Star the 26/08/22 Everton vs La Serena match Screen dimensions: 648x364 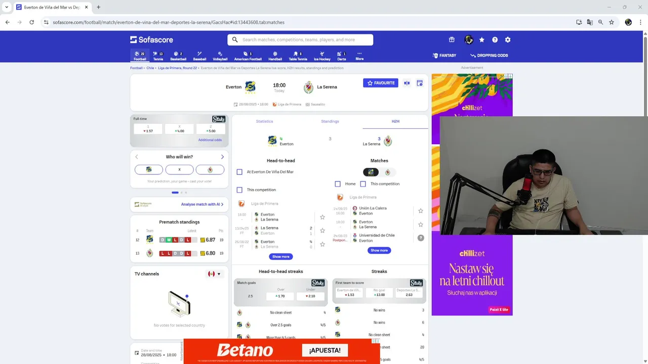[322, 244]
